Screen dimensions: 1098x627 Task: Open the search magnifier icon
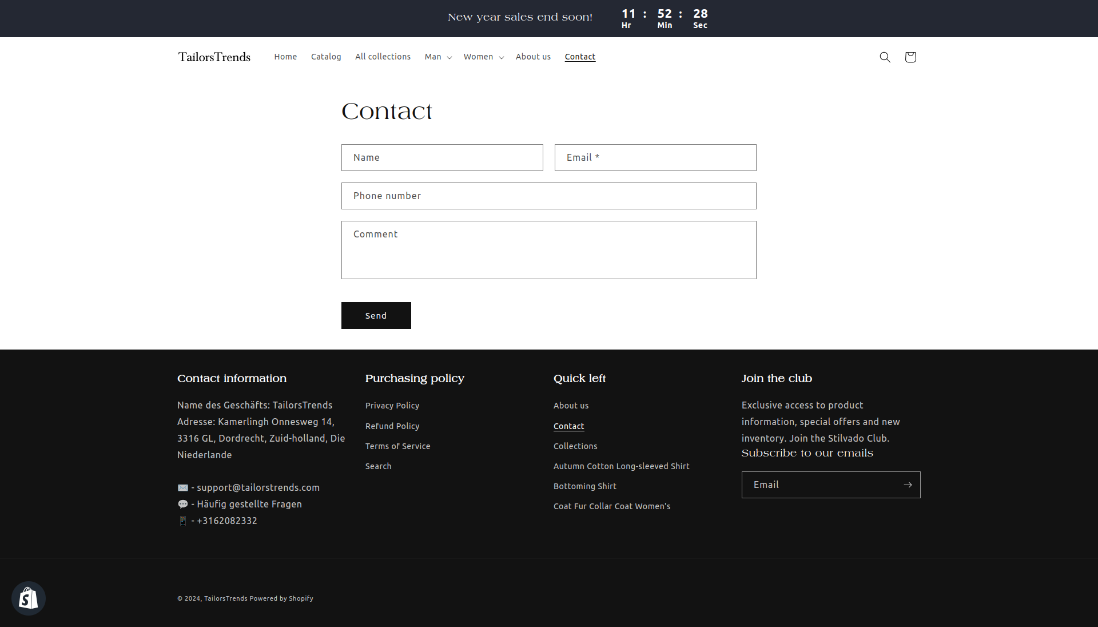[885, 57]
